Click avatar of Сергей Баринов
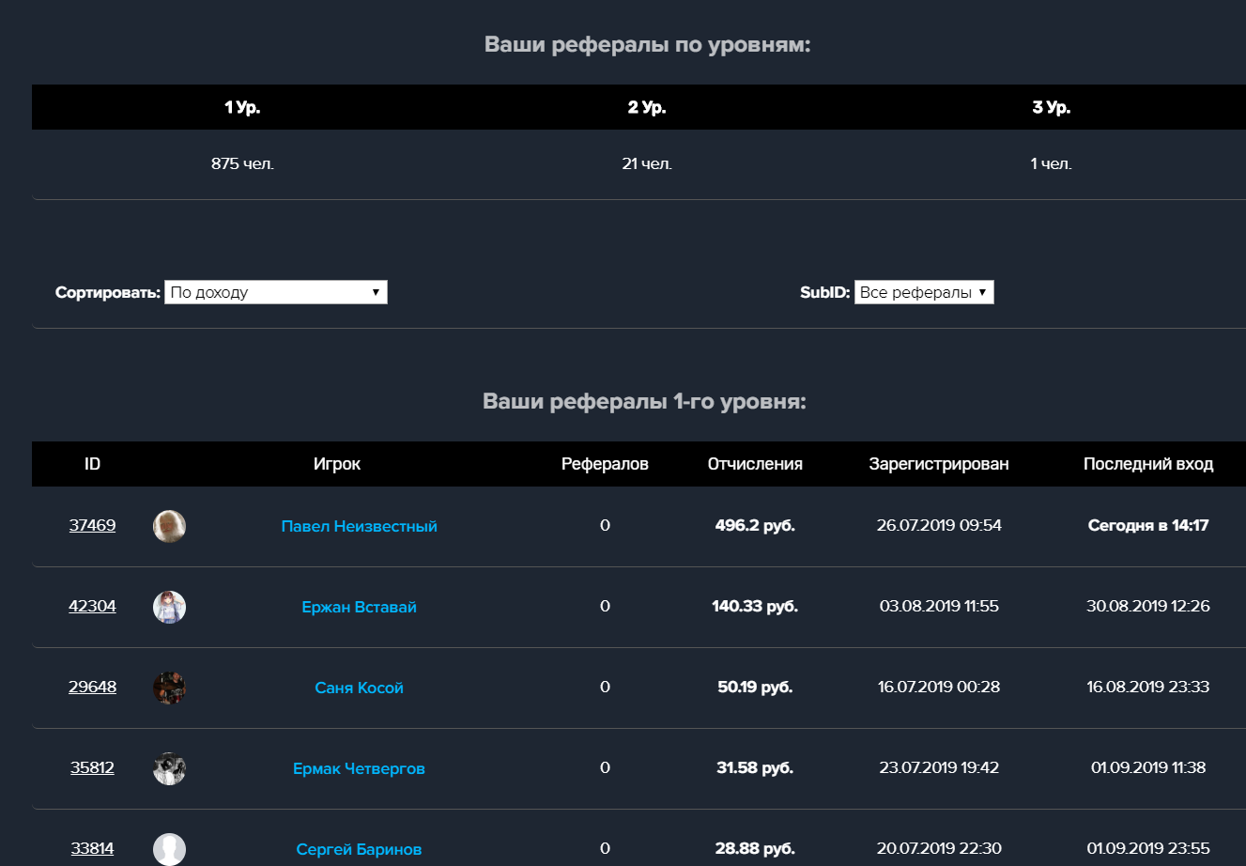This screenshot has width=1246, height=866. (x=169, y=848)
